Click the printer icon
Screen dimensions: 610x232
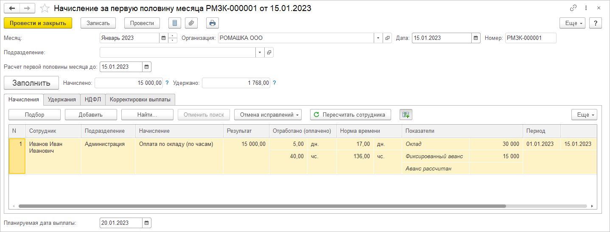click(x=213, y=23)
